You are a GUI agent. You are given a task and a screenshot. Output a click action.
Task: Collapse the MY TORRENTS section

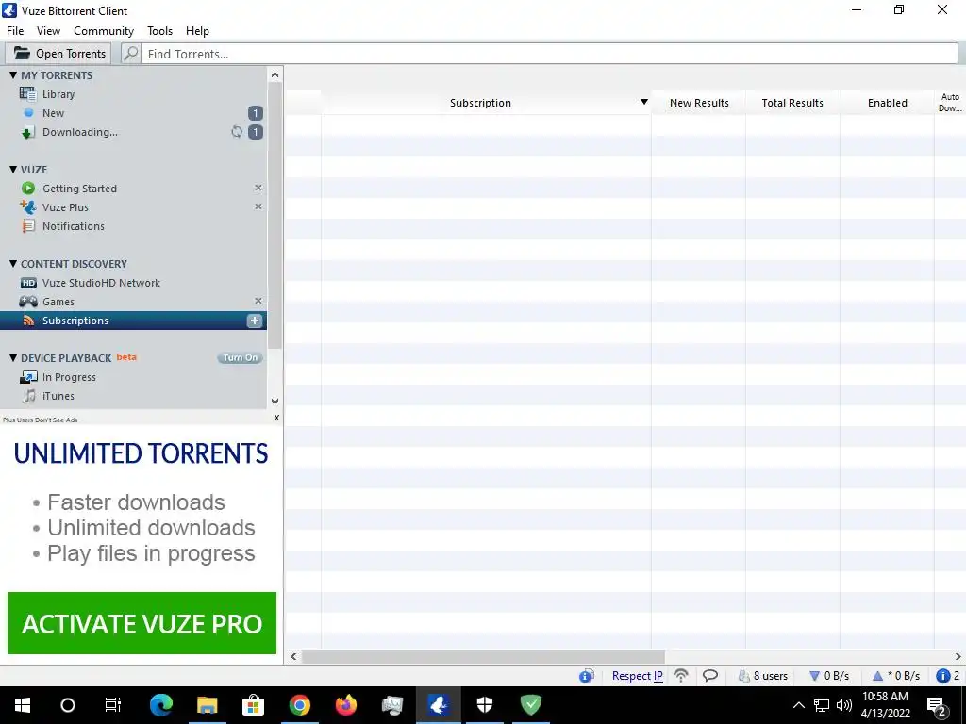[13, 75]
